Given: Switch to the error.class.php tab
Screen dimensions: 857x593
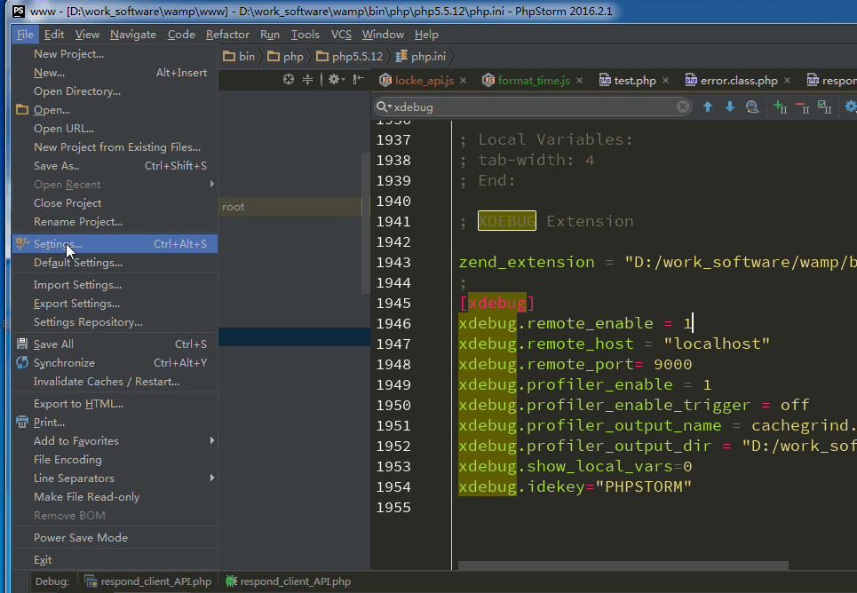Looking at the screenshot, I should pyautogui.click(x=738, y=81).
